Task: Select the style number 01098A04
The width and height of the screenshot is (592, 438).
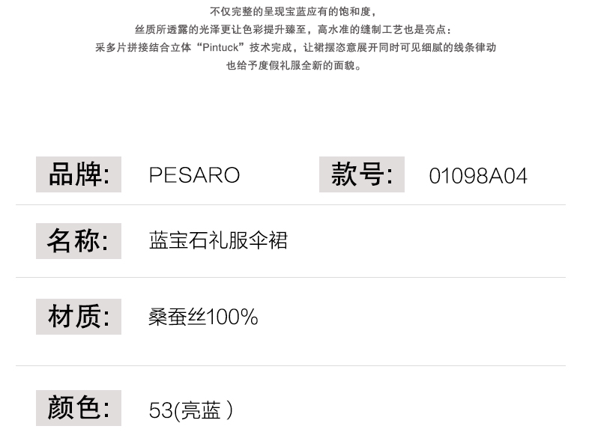Action: coord(478,176)
